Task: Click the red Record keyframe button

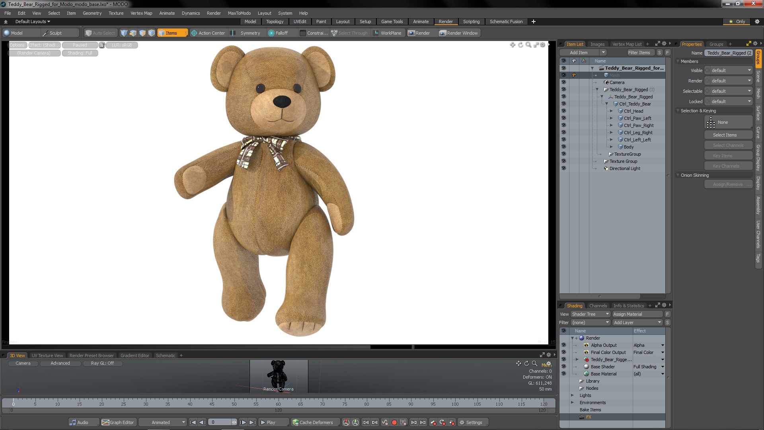Action: [394, 422]
